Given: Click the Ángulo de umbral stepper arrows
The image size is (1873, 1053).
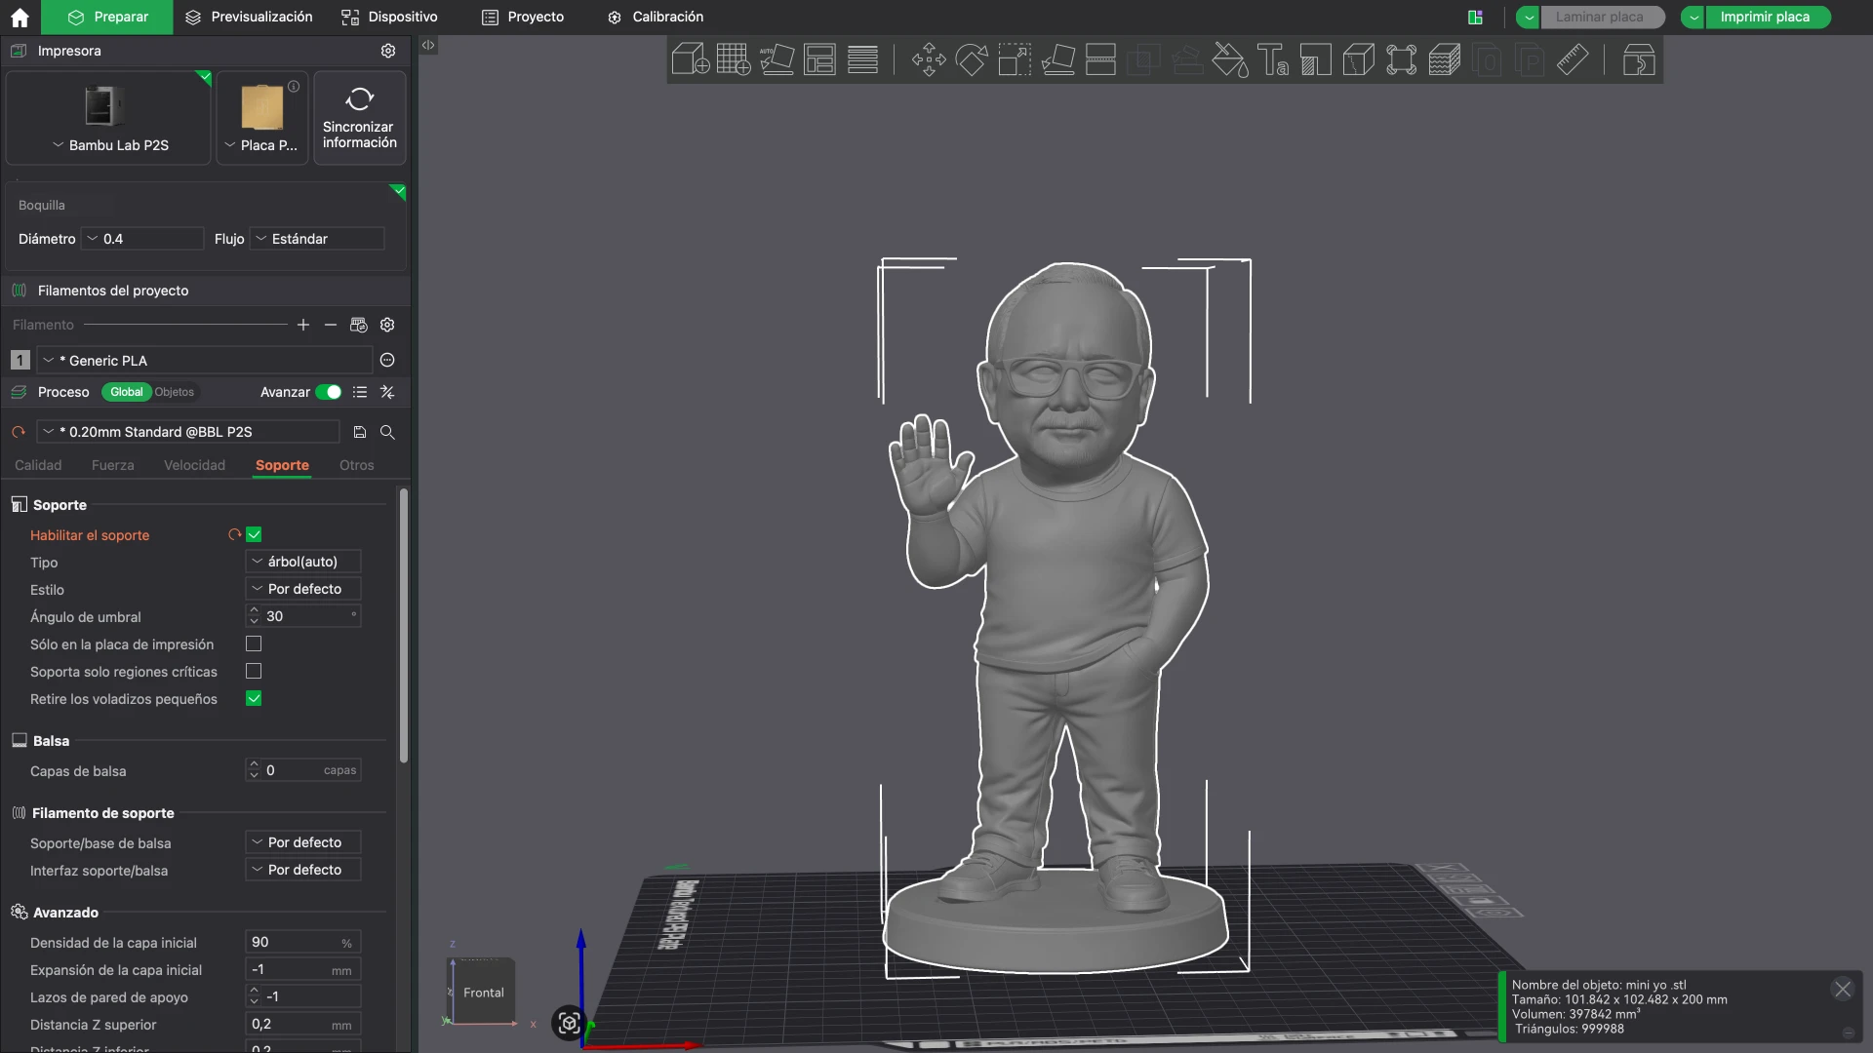Looking at the screenshot, I should [x=255, y=616].
